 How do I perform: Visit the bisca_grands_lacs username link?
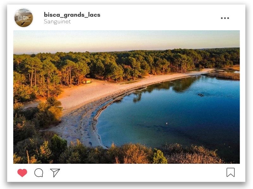[72, 14]
